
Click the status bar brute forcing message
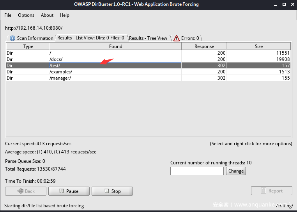tap(44, 206)
